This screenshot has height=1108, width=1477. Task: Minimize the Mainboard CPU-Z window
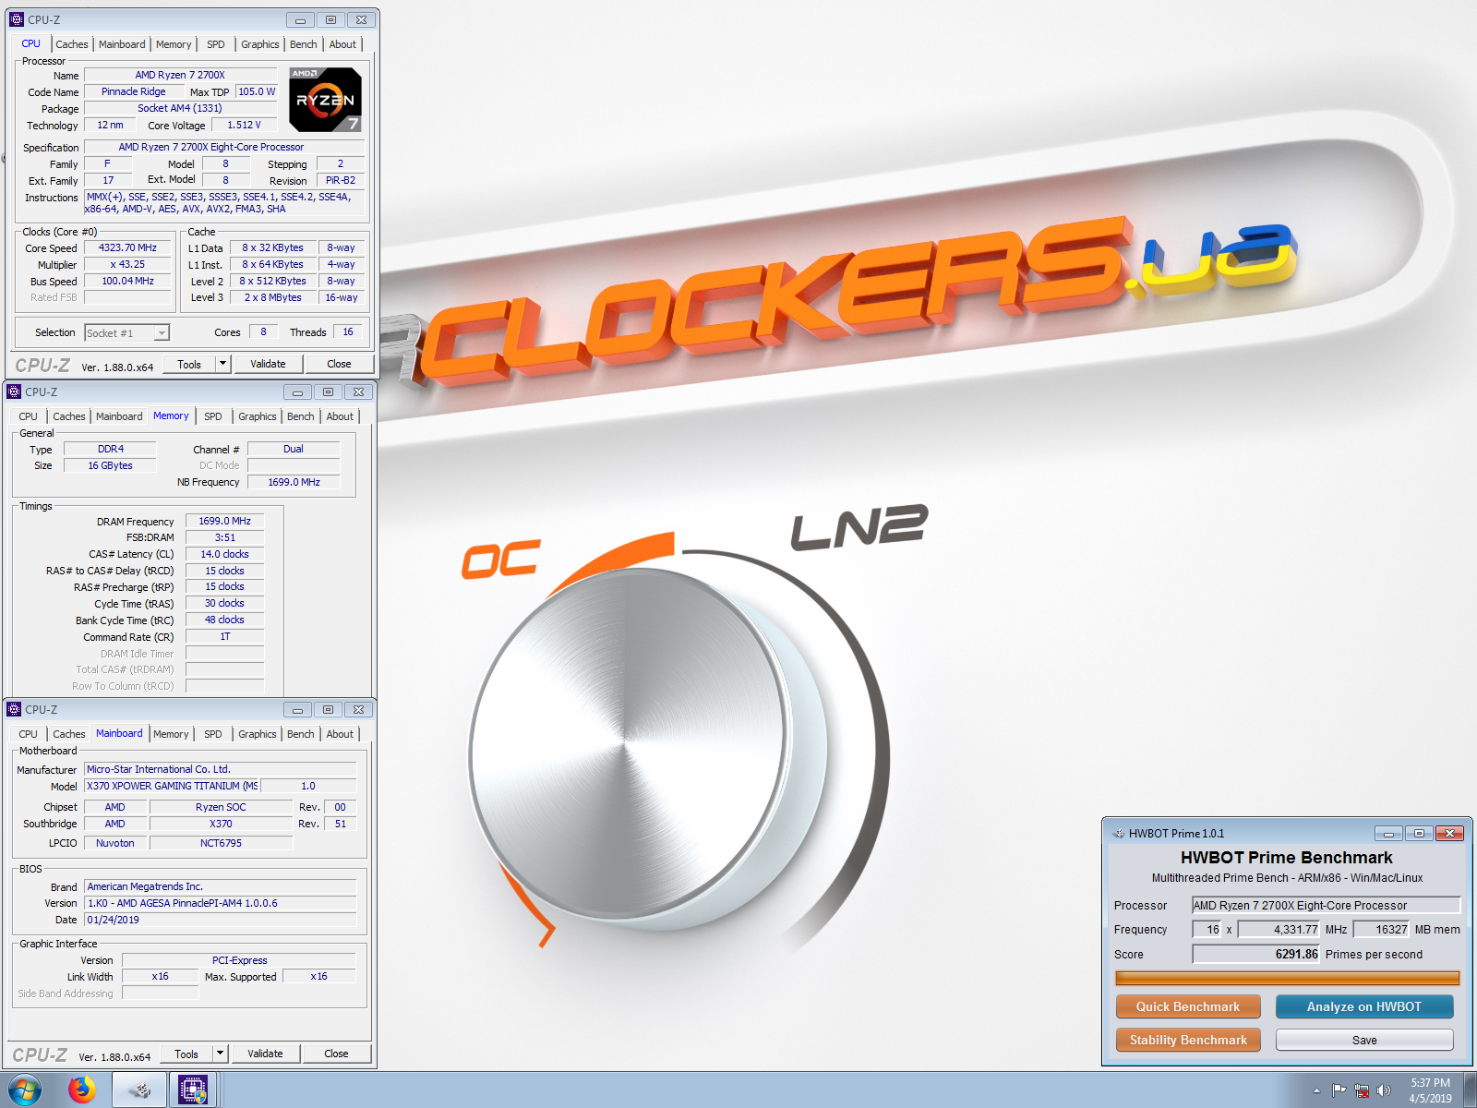click(297, 709)
